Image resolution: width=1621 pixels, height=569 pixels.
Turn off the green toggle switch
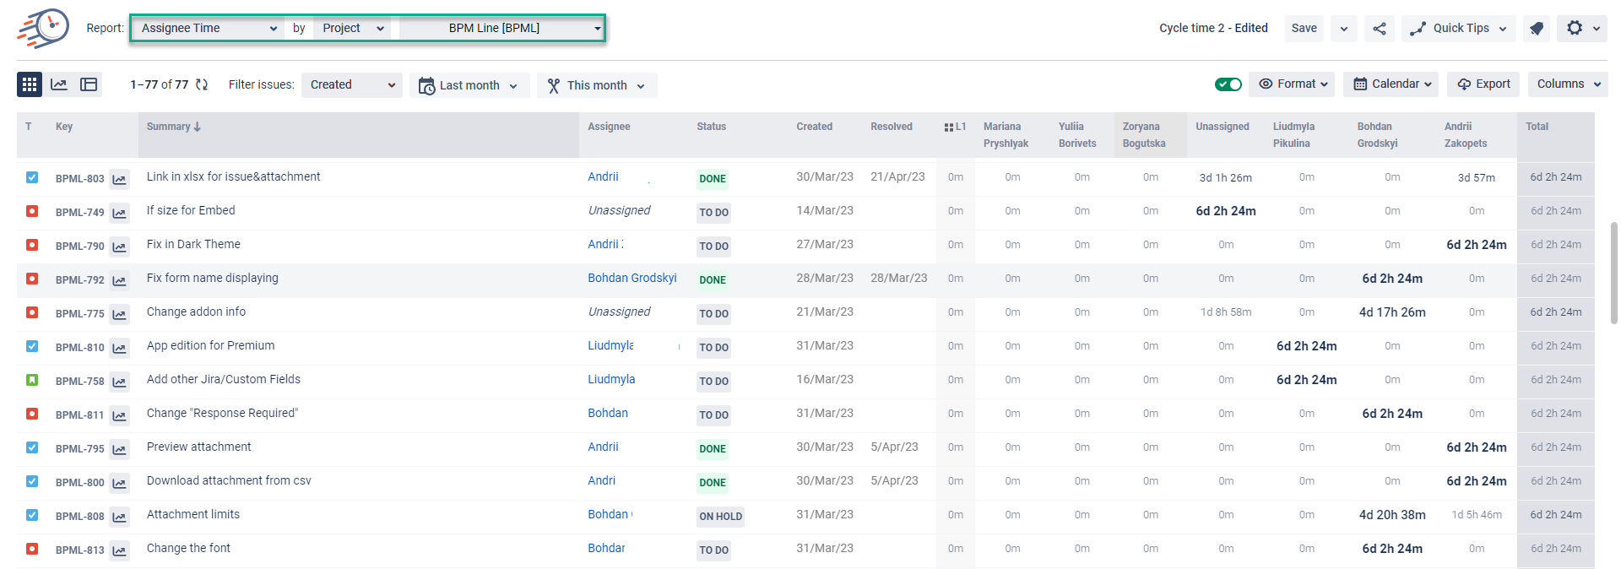[x=1228, y=84]
